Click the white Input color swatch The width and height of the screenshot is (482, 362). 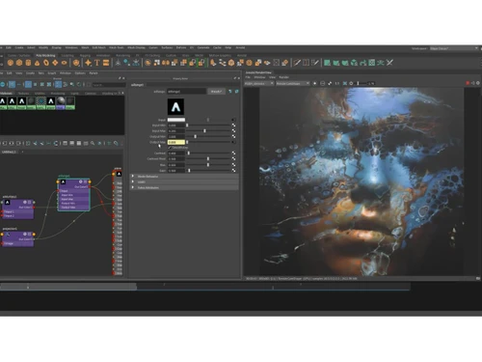coord(176,120)
